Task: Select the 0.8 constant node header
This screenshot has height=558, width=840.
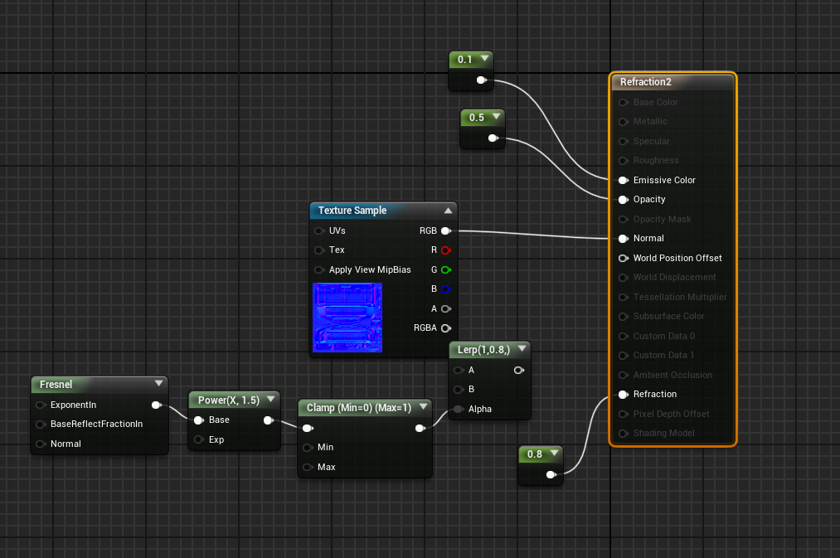Action: (535, 454)
